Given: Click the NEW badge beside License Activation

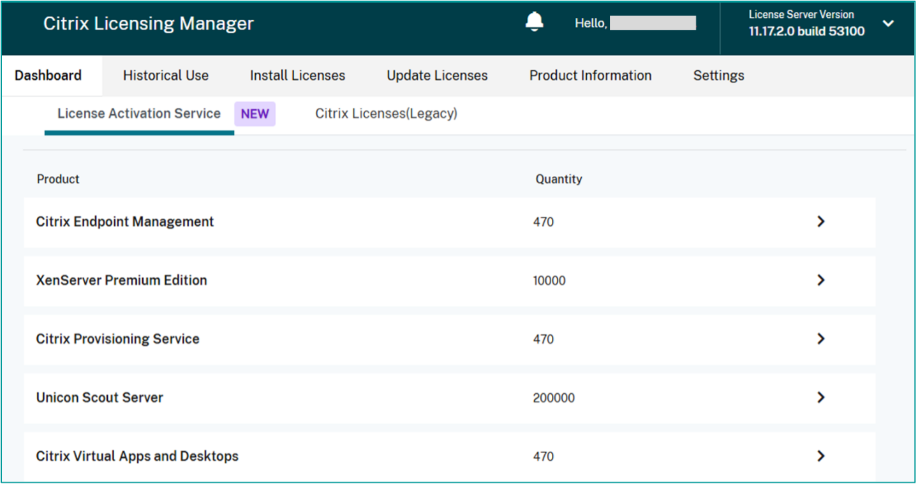Looking at the screenshot, I should coord(255,114).
